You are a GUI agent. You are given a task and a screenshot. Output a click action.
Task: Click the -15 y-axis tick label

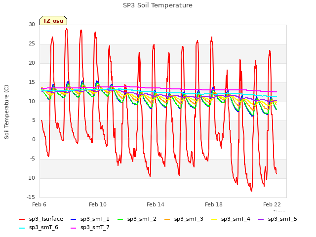pos(31,197)
